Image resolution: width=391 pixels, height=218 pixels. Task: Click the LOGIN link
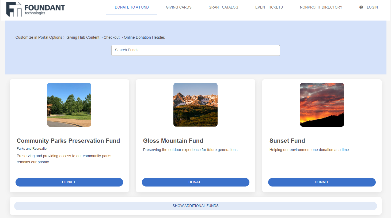(x=372, y=7)
